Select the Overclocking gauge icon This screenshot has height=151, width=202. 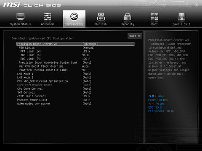(74, 17)
